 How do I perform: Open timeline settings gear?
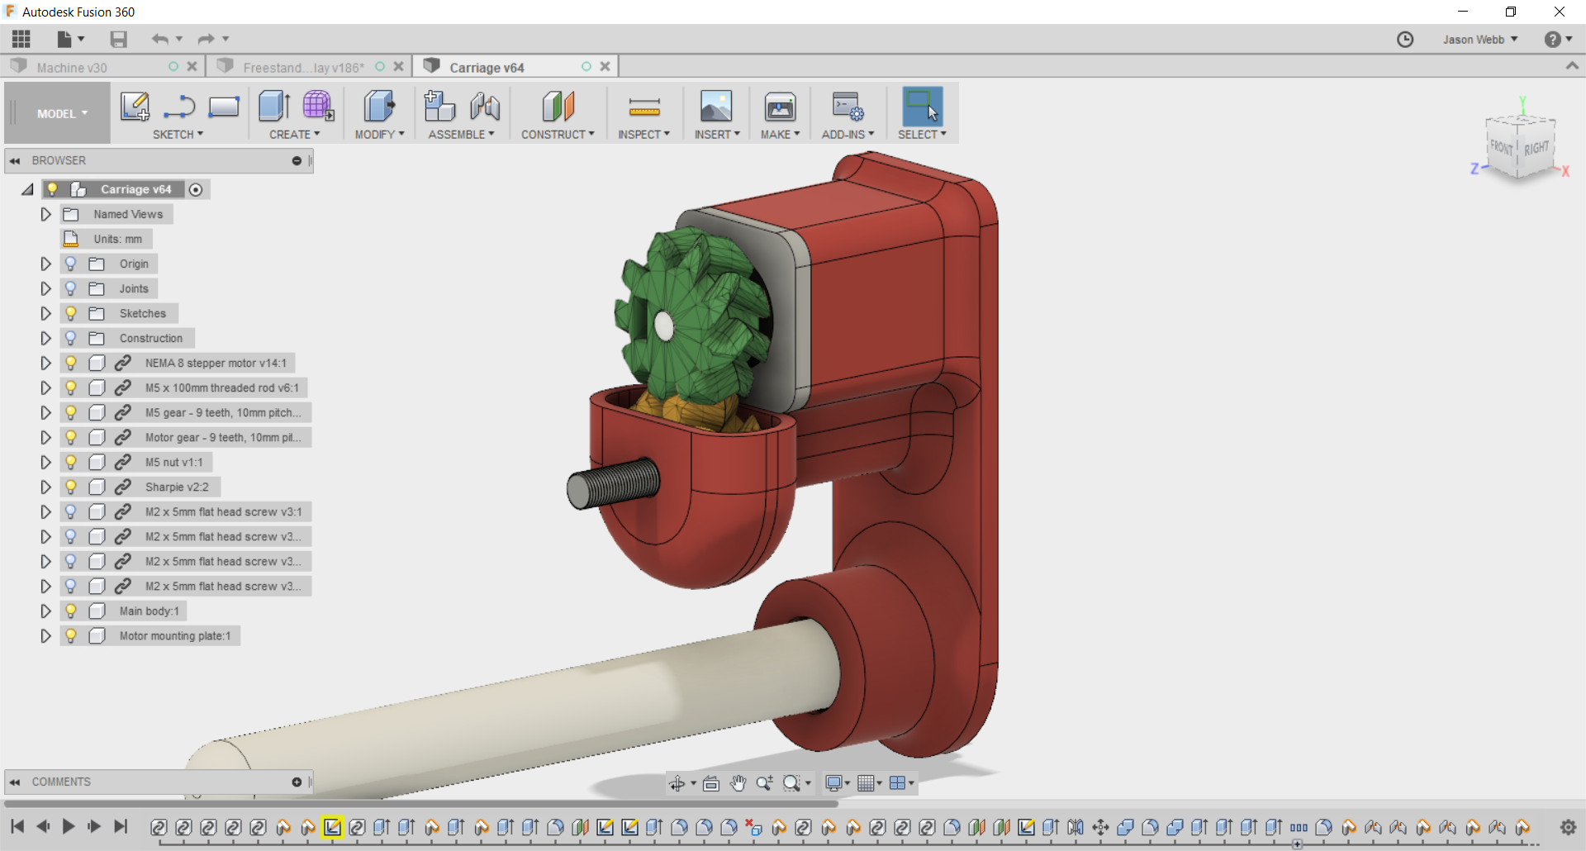(1568, 827)
